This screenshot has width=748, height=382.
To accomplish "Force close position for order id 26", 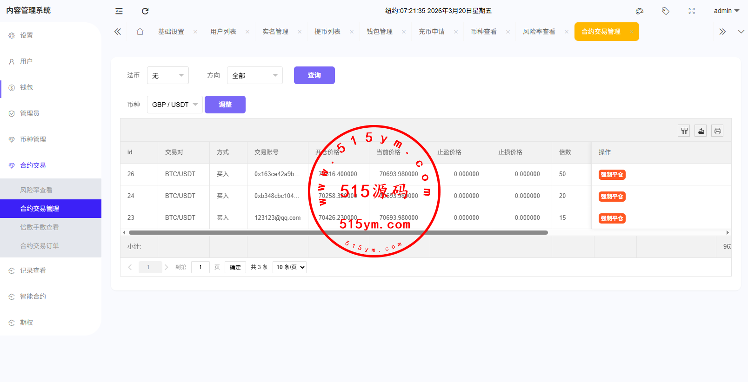I will (612, 175).
